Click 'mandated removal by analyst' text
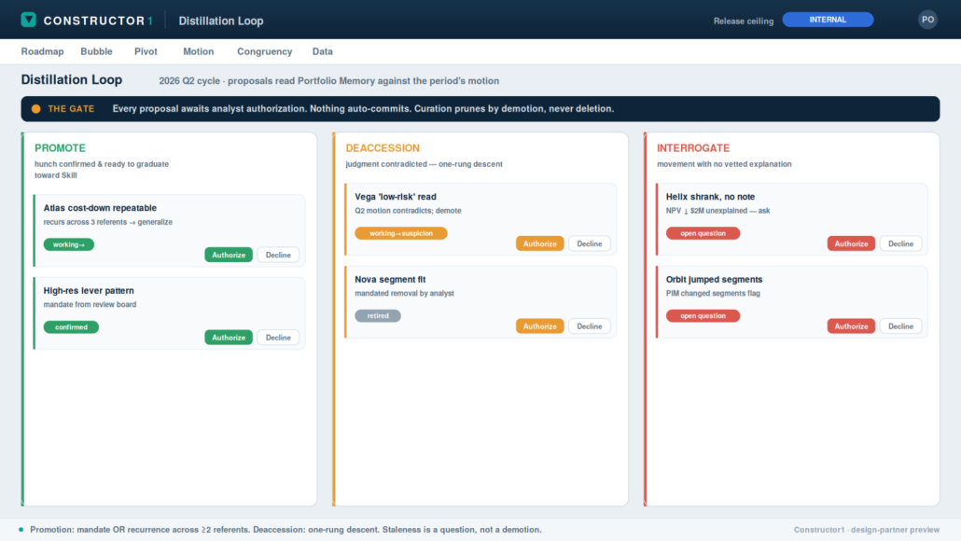961x541 pixels. 405,294
